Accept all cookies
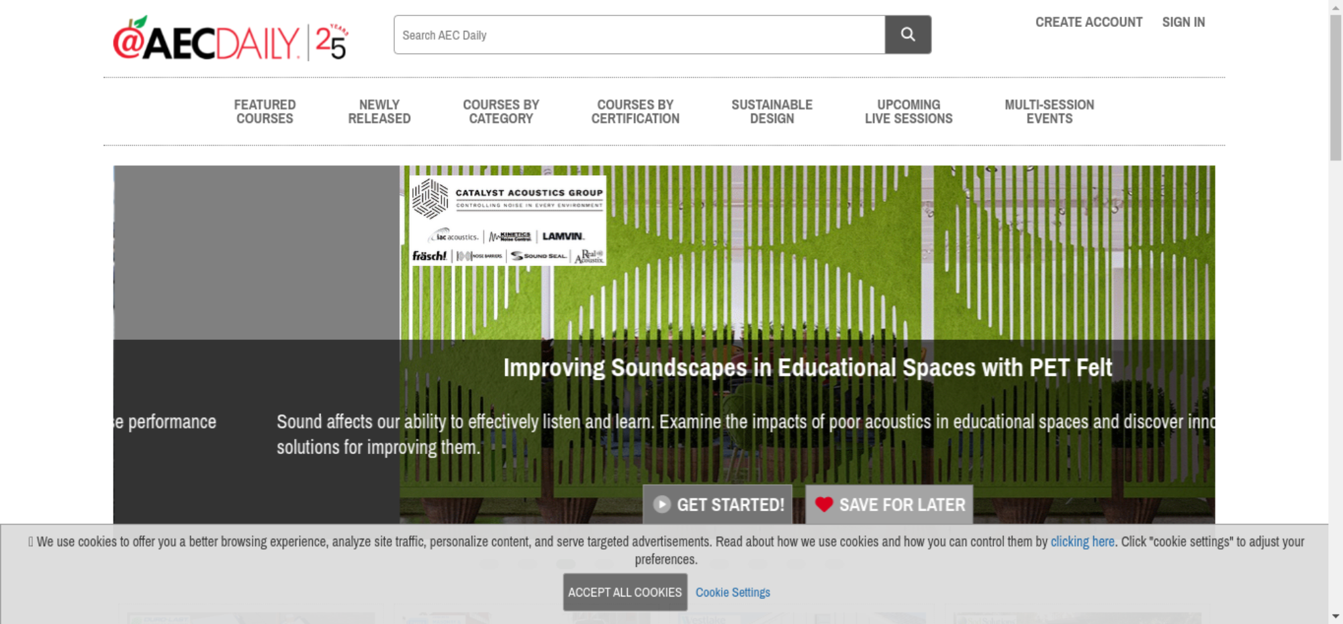This screenshot has height=624, width=1343. coord(624,592)
